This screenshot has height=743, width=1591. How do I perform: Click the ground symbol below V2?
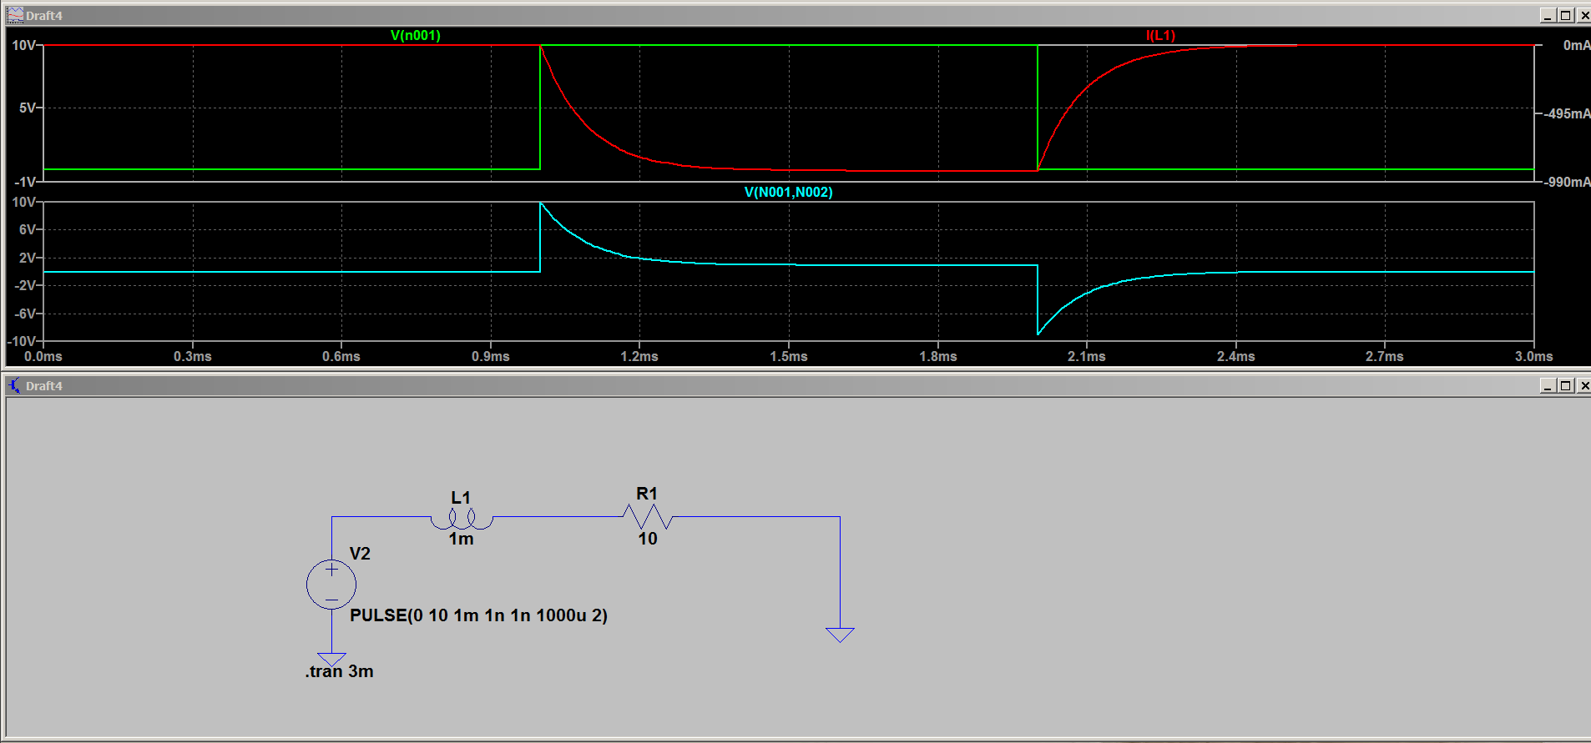point(331,659)
